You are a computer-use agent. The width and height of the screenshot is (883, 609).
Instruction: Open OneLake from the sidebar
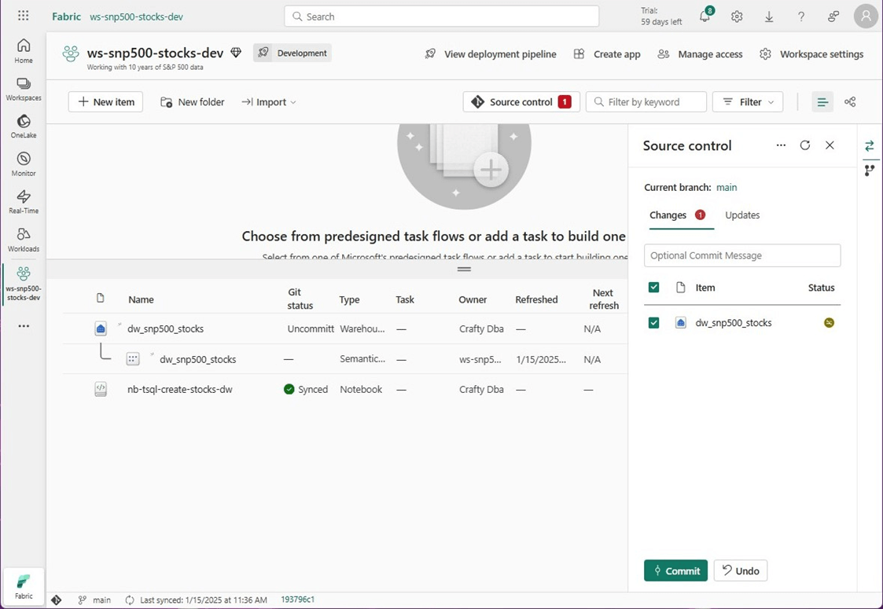(24, 126)
